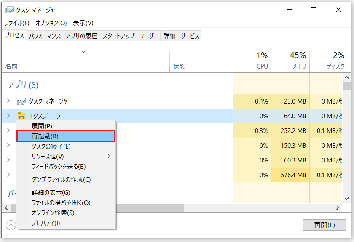Select the プロセス tab
354x242 pixels.
click(x=15, y=35)
